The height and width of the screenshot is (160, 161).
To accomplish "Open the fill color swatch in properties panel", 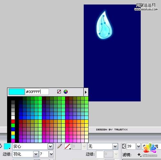I will (x=7, y=146).
